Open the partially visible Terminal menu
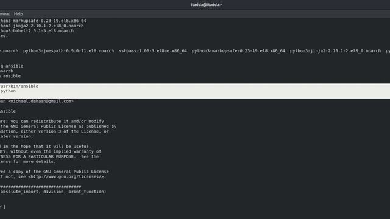 pyautogui.click(x=5, y=14)
